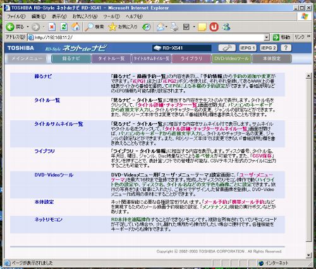Follow the タイトルサムネイル一覧 link in list
316x269 pixels.
coord(59,124)
